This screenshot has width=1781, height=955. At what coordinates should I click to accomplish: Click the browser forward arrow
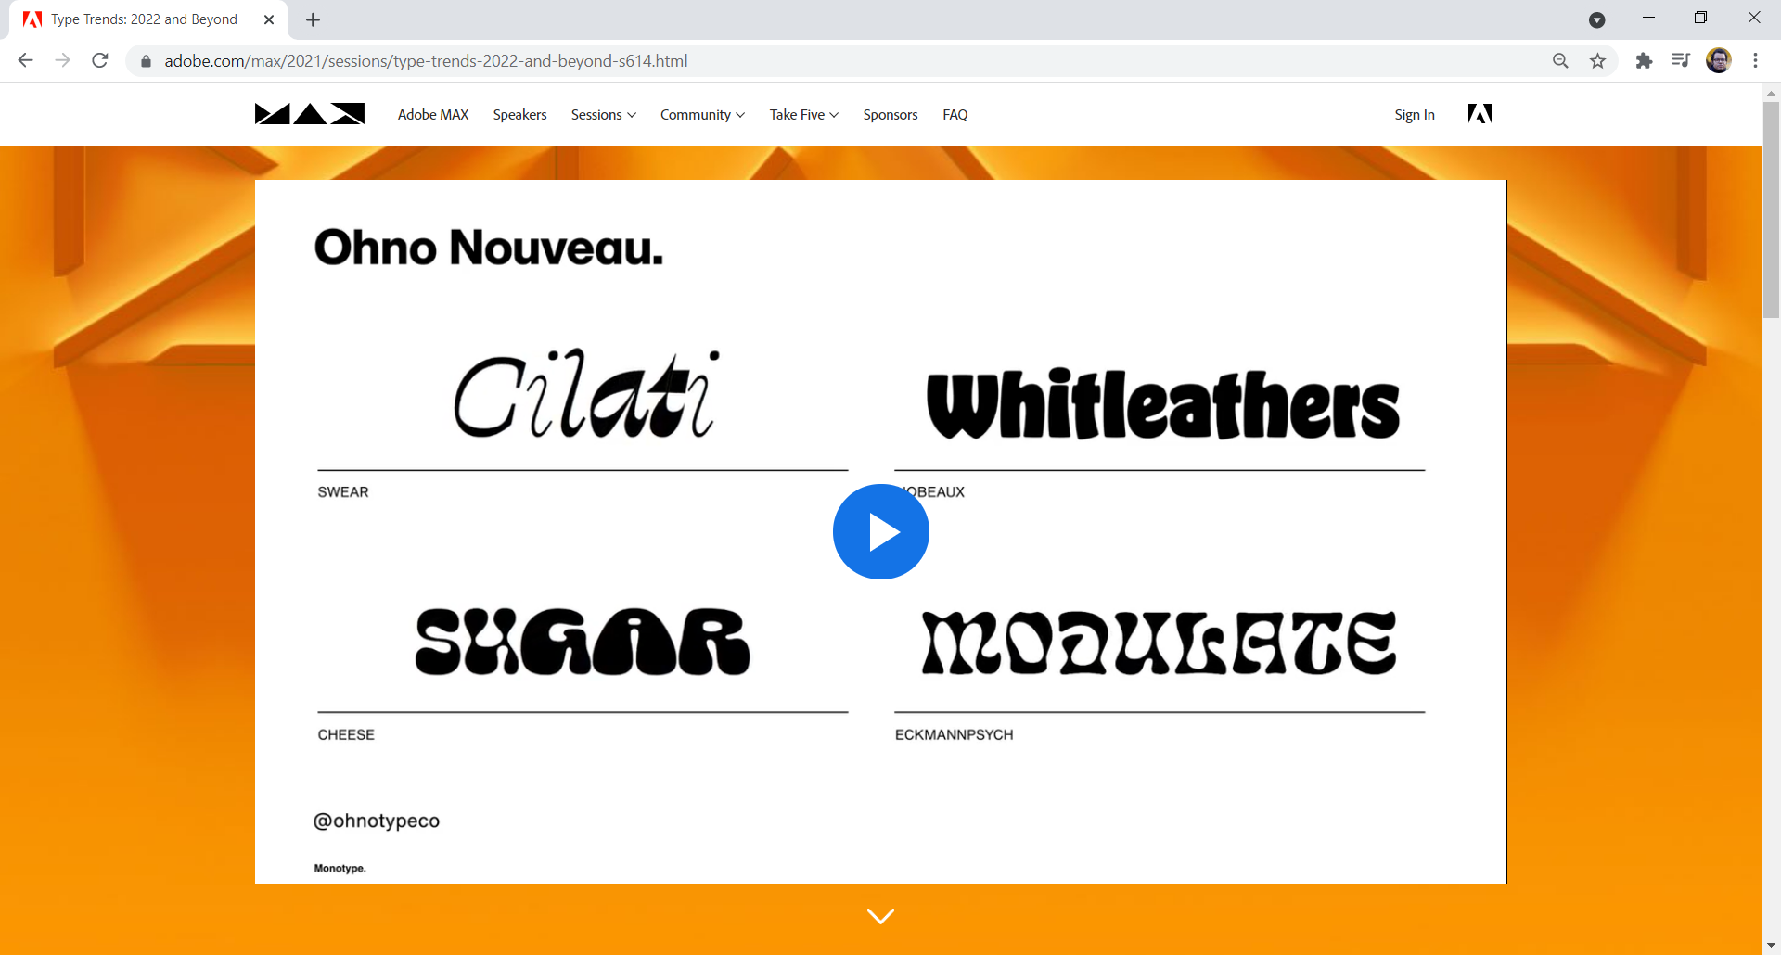click(x=62, y=60)
